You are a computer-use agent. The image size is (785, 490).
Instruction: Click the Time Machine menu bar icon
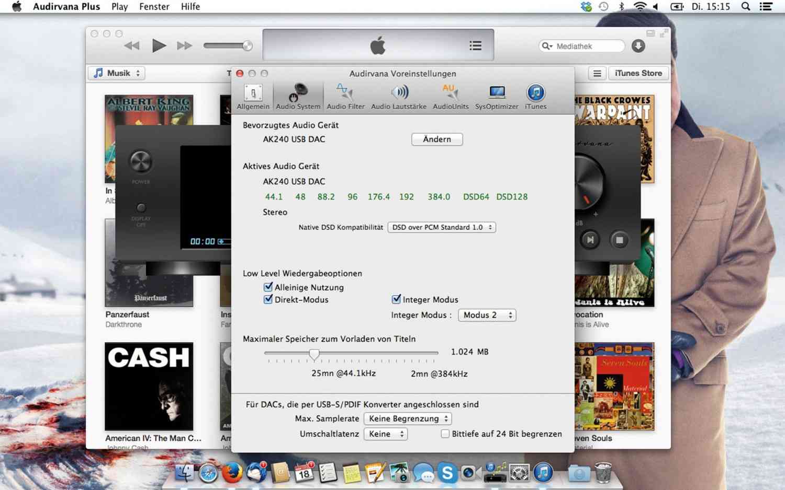(603, 7)
